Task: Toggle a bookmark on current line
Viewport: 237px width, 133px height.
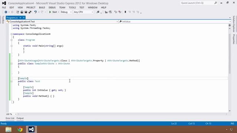Action: click(x=125, y=12)
